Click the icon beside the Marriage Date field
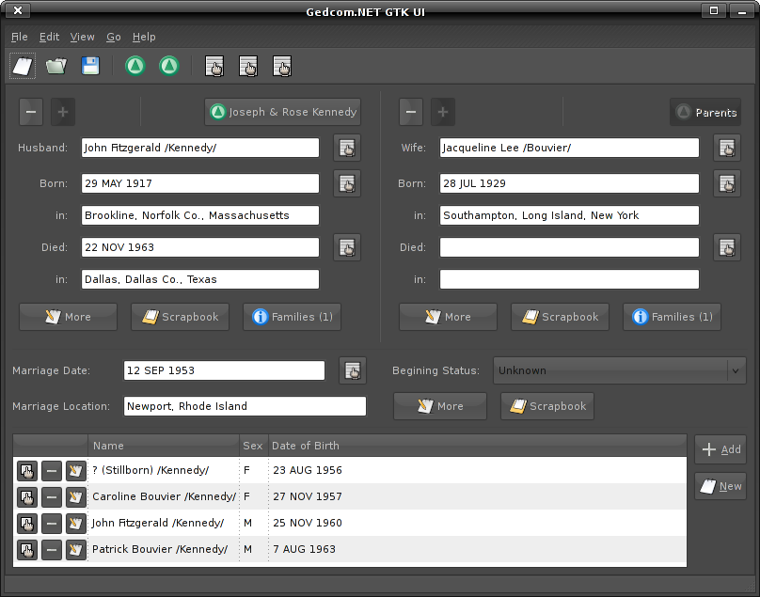 tap(353, 370)
